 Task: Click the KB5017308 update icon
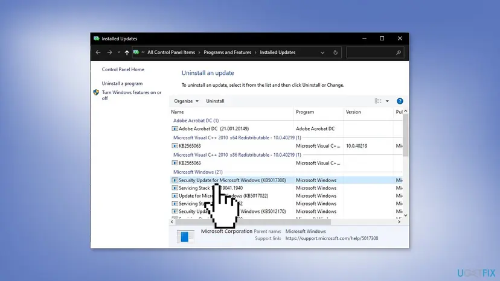(x=175, y=180)
